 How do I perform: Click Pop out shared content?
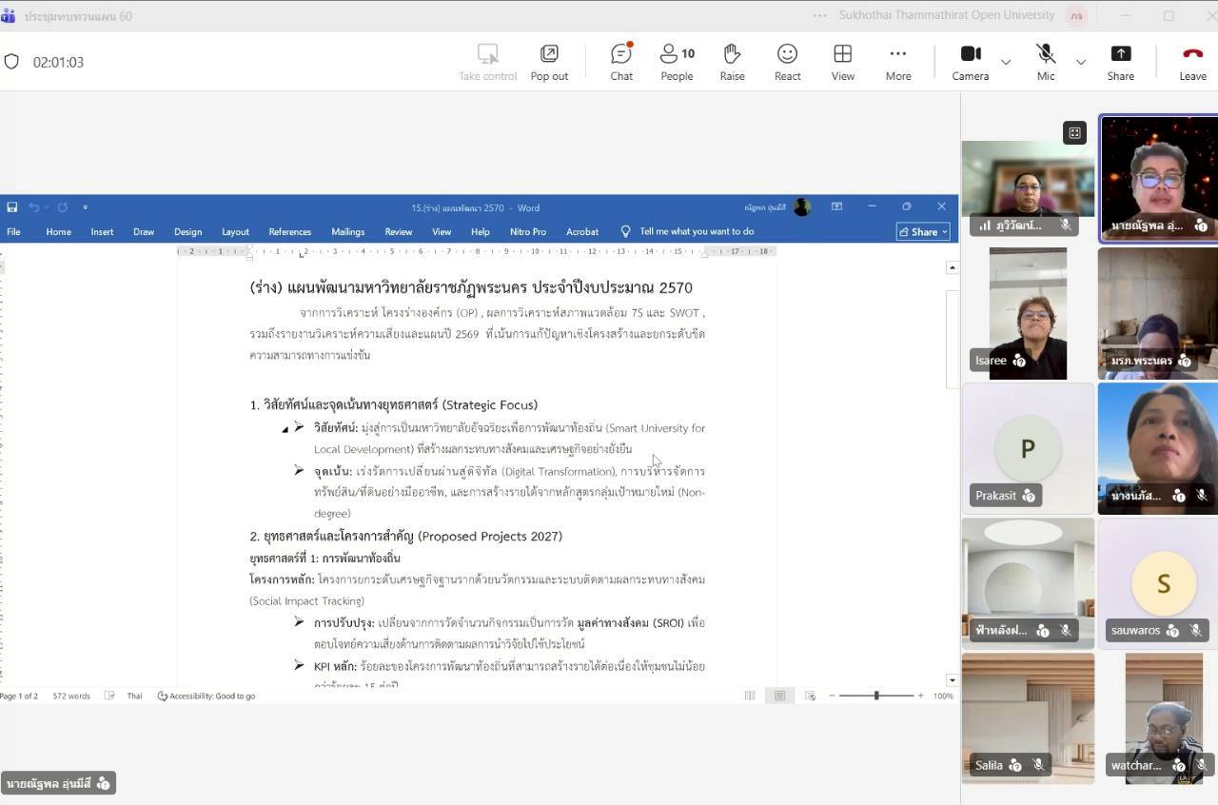(549, 62)
